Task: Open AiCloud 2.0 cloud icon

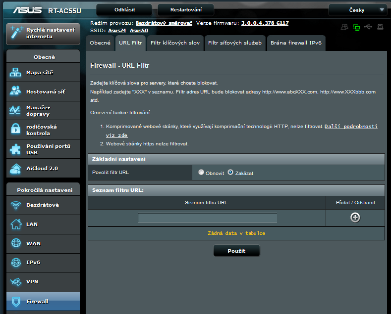Action: pyautogui.click(x=15, y=168)
